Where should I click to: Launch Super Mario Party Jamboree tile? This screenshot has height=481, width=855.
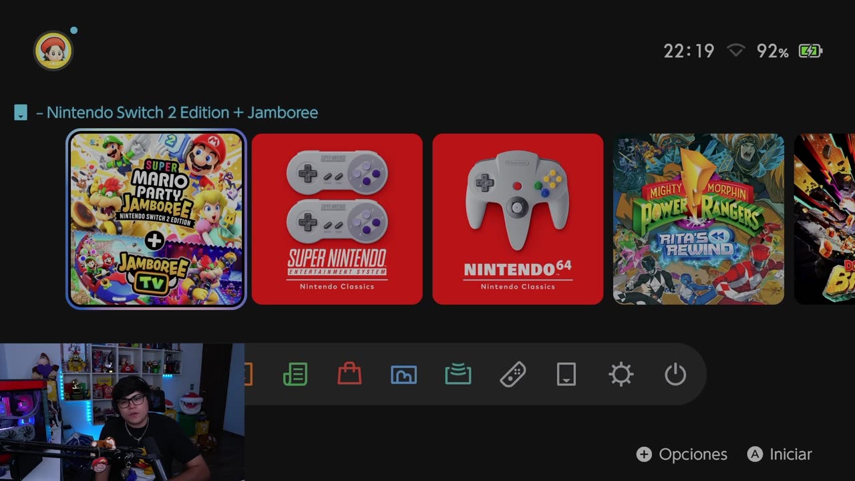(156, 219)
